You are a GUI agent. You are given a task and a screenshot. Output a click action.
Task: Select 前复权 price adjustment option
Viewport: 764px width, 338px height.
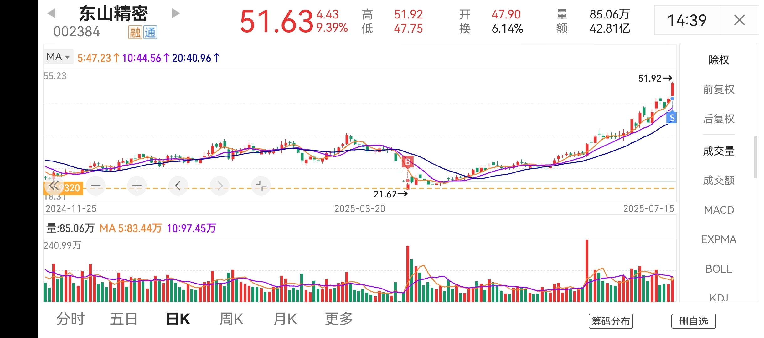(x=719, y=90)
